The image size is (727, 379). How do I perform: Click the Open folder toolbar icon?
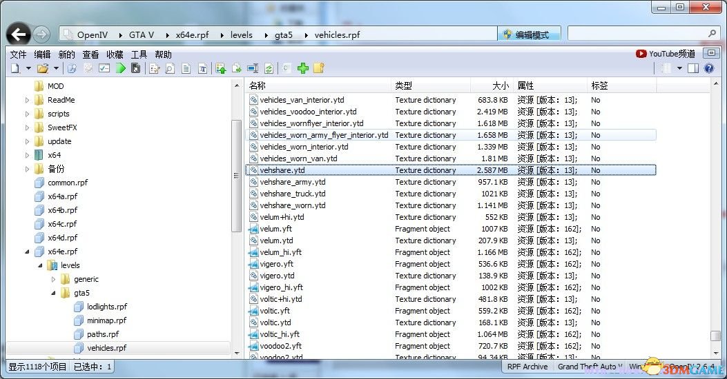[43, 68]
